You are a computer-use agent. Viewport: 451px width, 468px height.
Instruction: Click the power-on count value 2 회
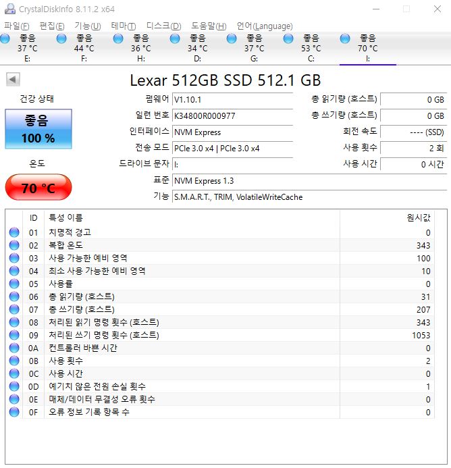click(x=413, y=148)
